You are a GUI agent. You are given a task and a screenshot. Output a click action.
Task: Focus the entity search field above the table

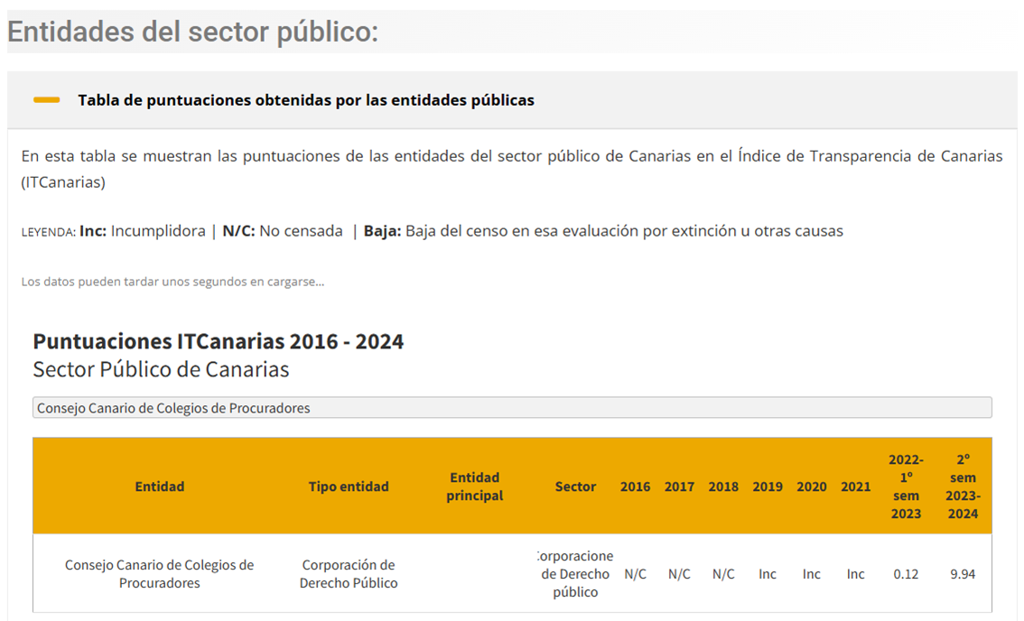pyautogui.click(x=511, y=408)
